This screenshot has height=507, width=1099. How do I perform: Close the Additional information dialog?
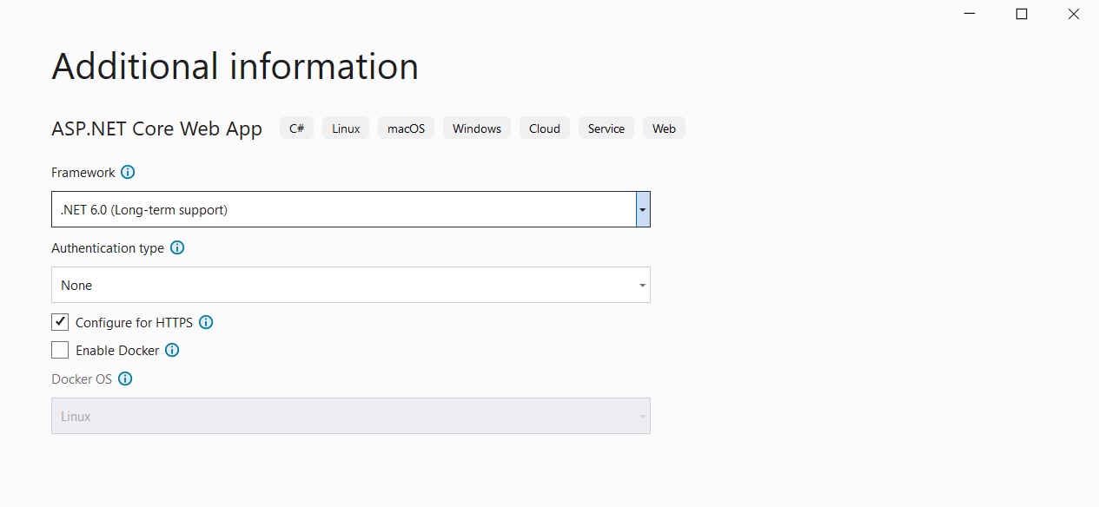[x=1074, y=14]
